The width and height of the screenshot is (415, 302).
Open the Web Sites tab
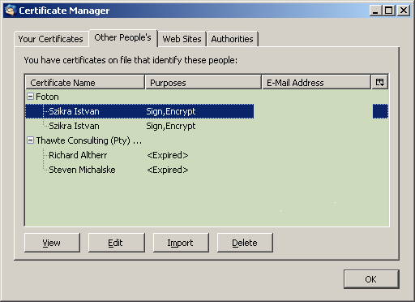182,39
